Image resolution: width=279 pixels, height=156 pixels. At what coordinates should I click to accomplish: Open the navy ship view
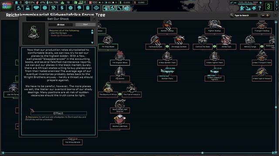click(248, 8)
